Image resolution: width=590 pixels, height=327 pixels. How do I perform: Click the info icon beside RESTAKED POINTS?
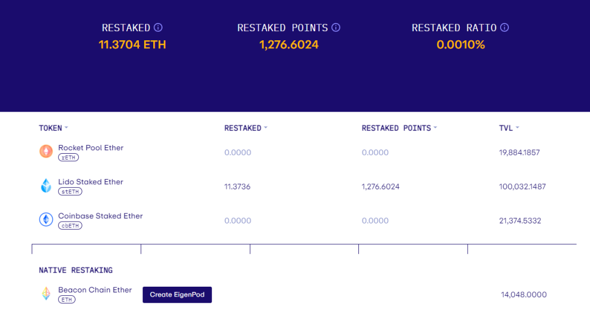pos(336,28)
